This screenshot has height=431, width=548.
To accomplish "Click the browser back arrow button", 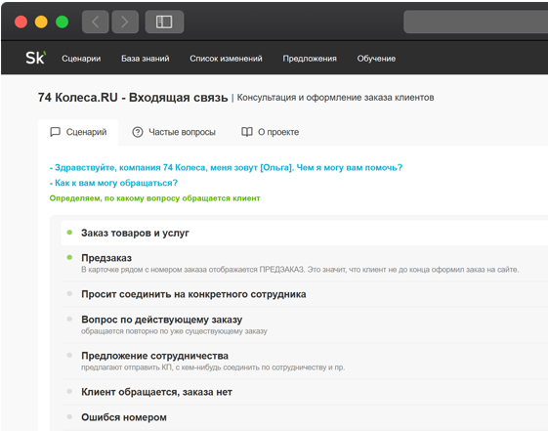I will (x=95, y=22).
